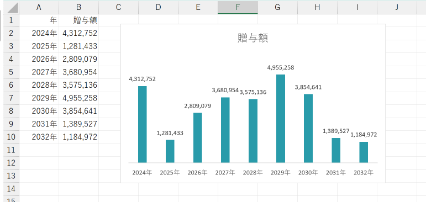Click the 4,955,258 data label in chart
426x202 pixels.
click(281, 68)
